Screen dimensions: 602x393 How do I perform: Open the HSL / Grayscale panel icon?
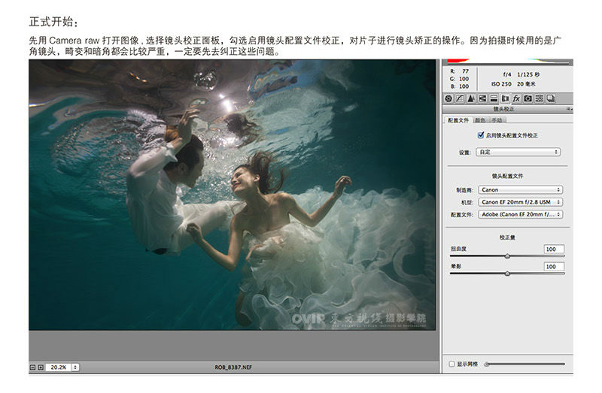(482, 98)
